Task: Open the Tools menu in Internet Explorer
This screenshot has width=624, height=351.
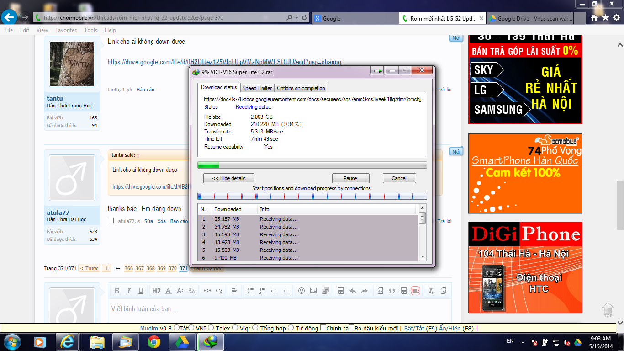Action: pos(90,30)
